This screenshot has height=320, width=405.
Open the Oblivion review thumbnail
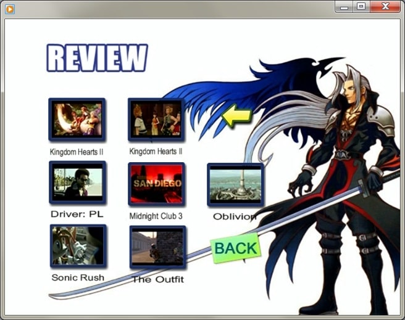click(235, 184)
